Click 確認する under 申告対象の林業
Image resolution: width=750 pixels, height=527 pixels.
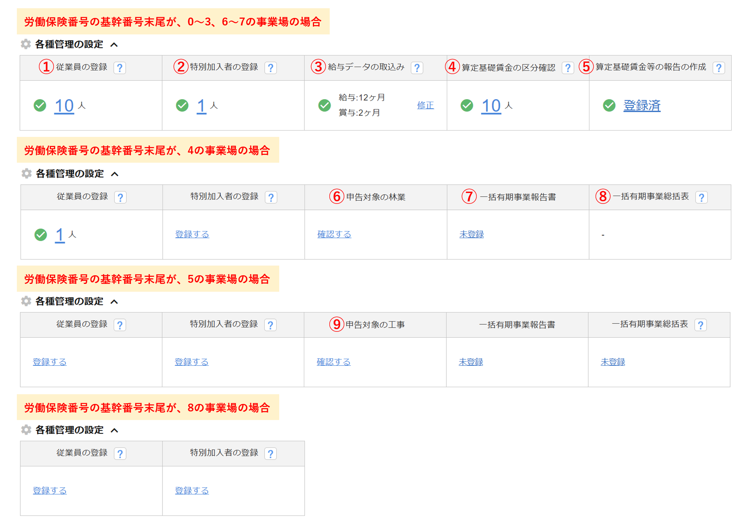(334, 235)
